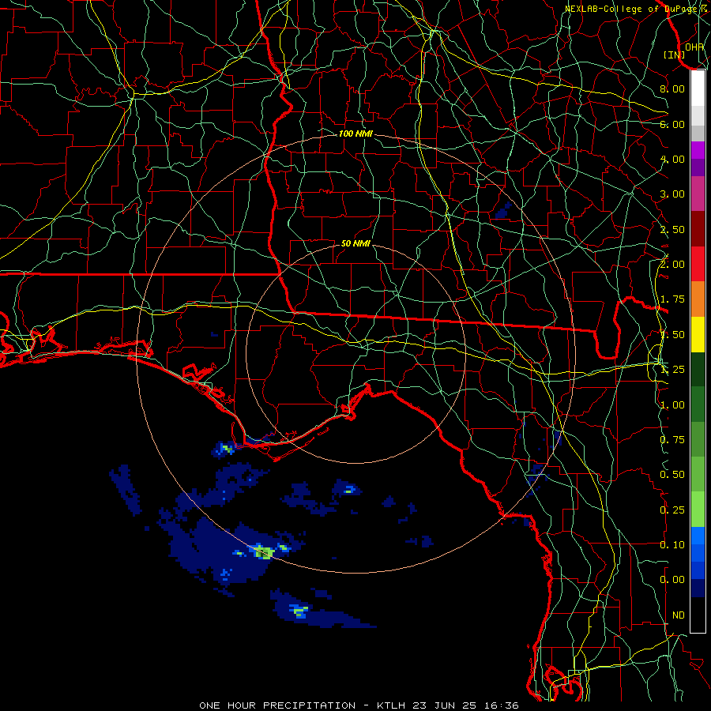Click the ND legend label
711x711 pixels.
pyautogui.click(x=679, y=615)
